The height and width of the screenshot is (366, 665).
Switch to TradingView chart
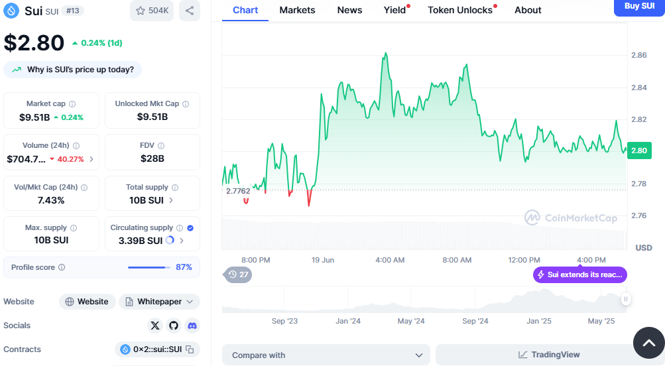tap(549, 355)
